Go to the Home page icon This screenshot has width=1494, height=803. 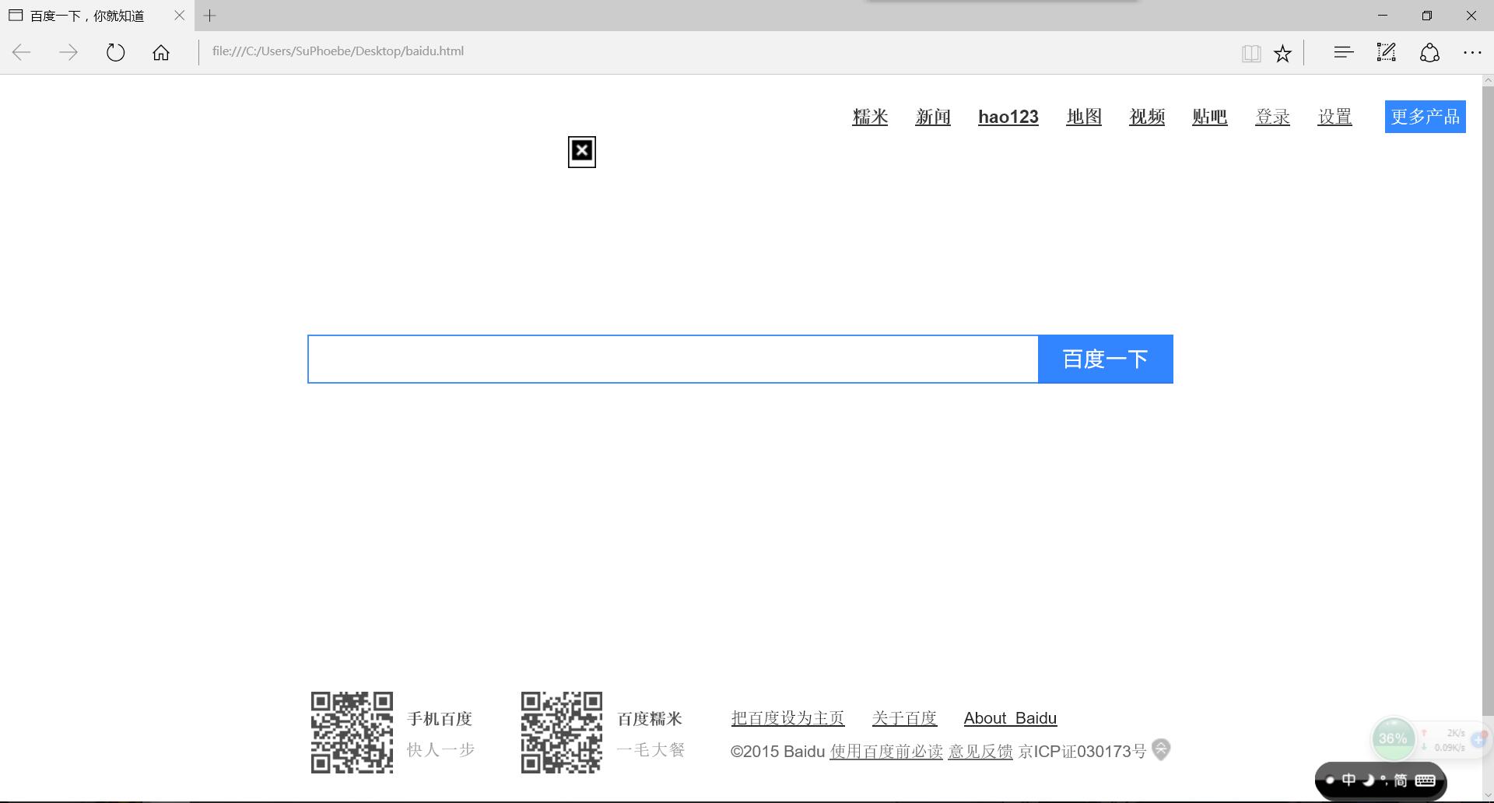(161, 52)
